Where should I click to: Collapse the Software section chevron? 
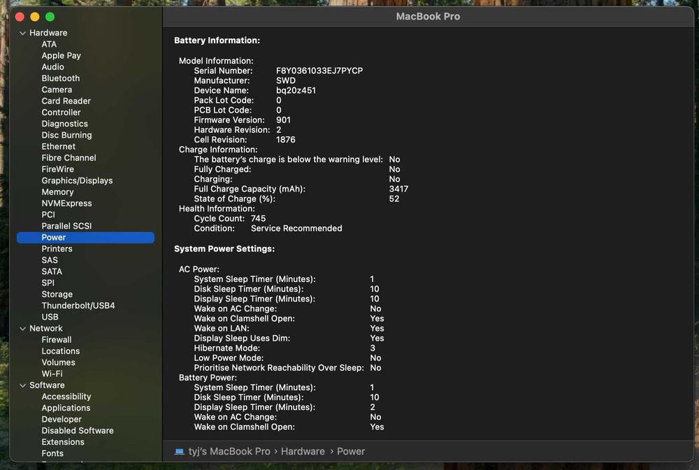(x=23, y=385)
